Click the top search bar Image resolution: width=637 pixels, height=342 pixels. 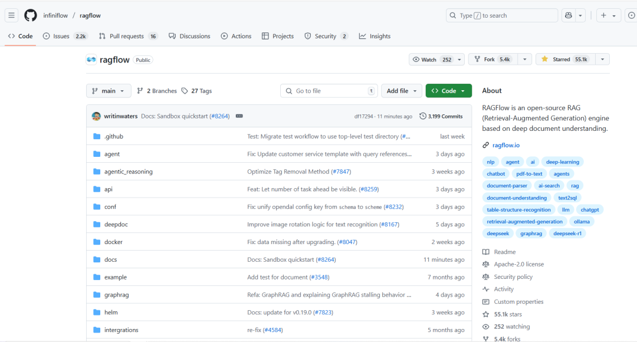(x=502, y=15)
